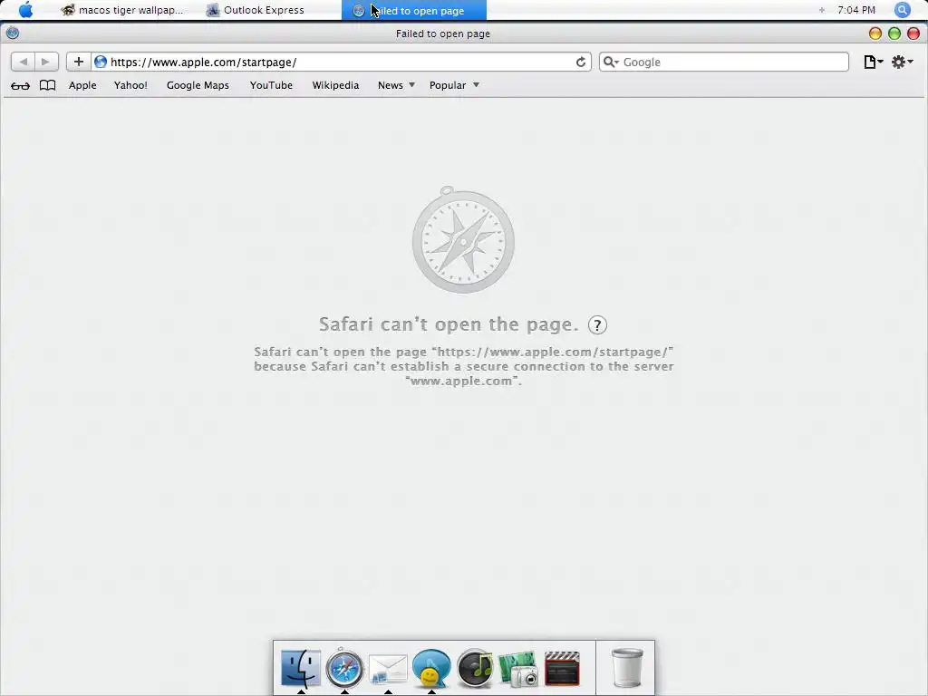Open the Wikipedia bookmark
The width and height of the screenshot is (928, 696).
coord(335,85)
